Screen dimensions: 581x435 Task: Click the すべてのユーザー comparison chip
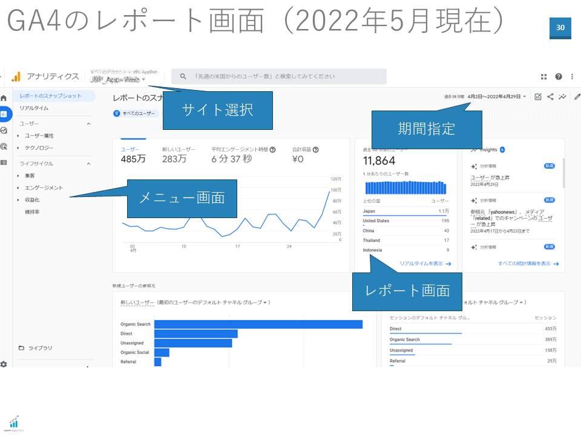[135, 113]
